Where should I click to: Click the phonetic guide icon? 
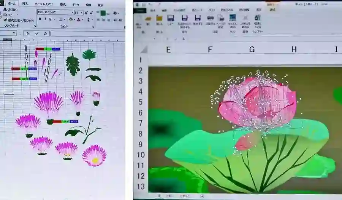tap(88, 20)
